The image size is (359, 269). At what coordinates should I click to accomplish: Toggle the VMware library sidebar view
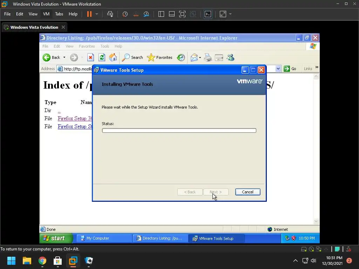161,14
